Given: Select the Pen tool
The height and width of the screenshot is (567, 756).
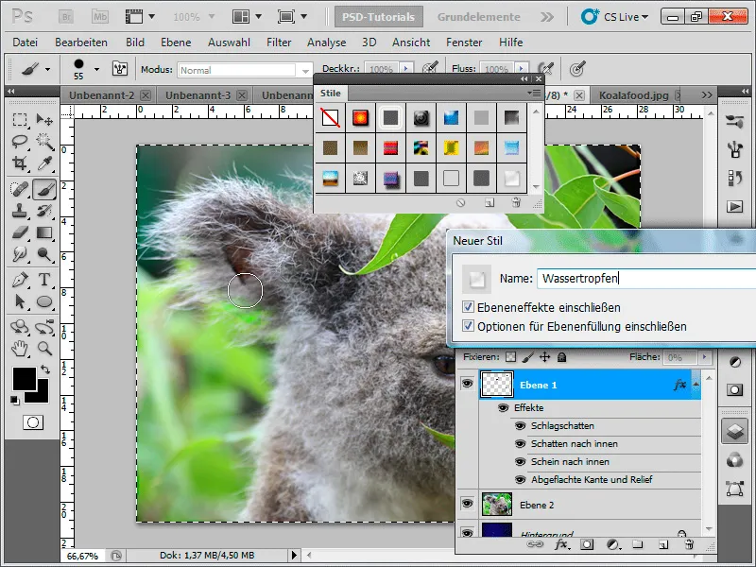Looking at the screenshot, I should pos(20,280).
